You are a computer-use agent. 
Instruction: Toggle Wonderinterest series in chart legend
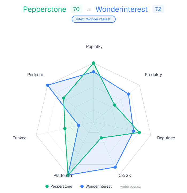[99, 186]
